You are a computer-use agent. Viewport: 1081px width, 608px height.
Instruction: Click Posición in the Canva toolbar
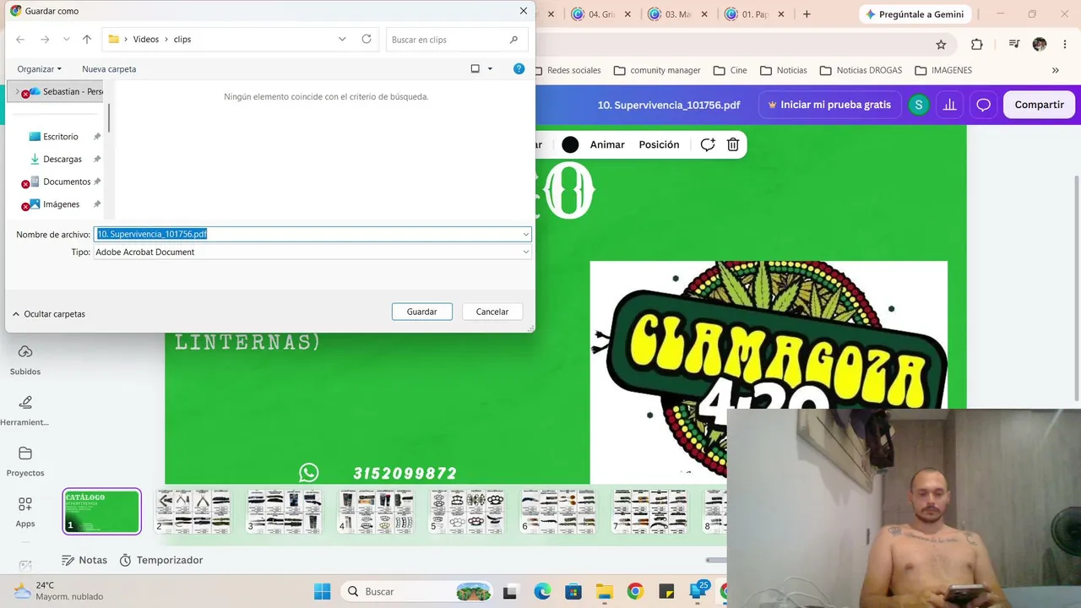[x=660, y=144]
